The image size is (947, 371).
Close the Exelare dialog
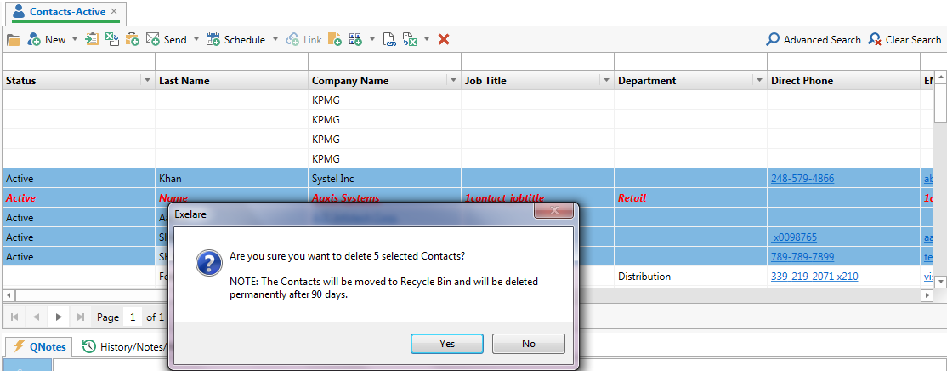click(553, 212)
